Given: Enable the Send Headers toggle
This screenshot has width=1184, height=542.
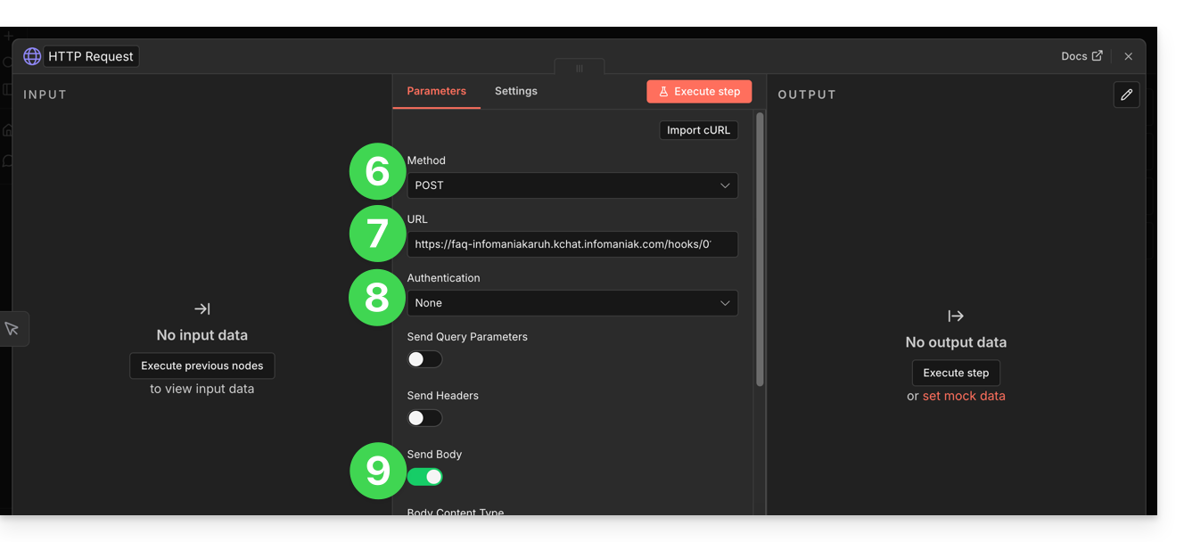Looking at the screenshot, I should point(424,418).
